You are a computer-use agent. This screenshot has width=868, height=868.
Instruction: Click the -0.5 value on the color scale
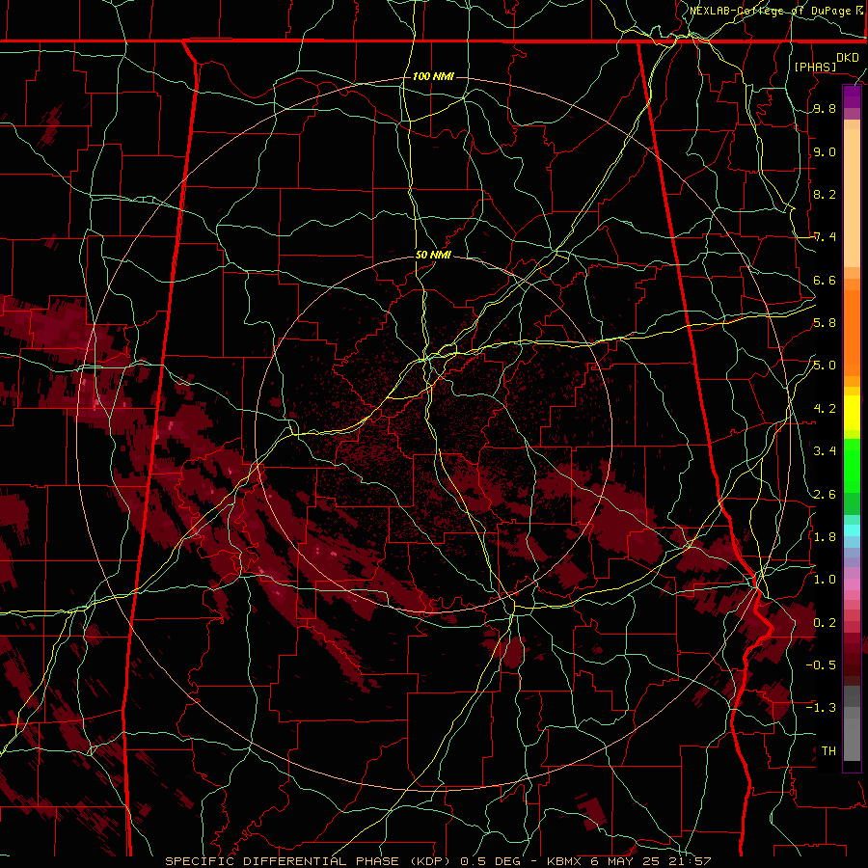821,665
